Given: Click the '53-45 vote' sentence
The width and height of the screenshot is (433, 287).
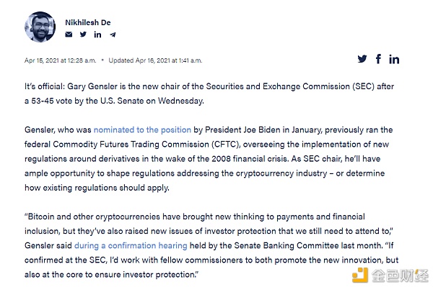Looking at the screenshot, I should pos(114,101).
